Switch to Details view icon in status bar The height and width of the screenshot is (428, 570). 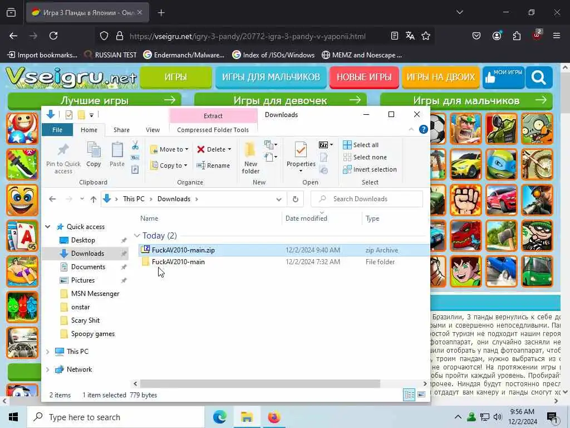click(409, 395)
